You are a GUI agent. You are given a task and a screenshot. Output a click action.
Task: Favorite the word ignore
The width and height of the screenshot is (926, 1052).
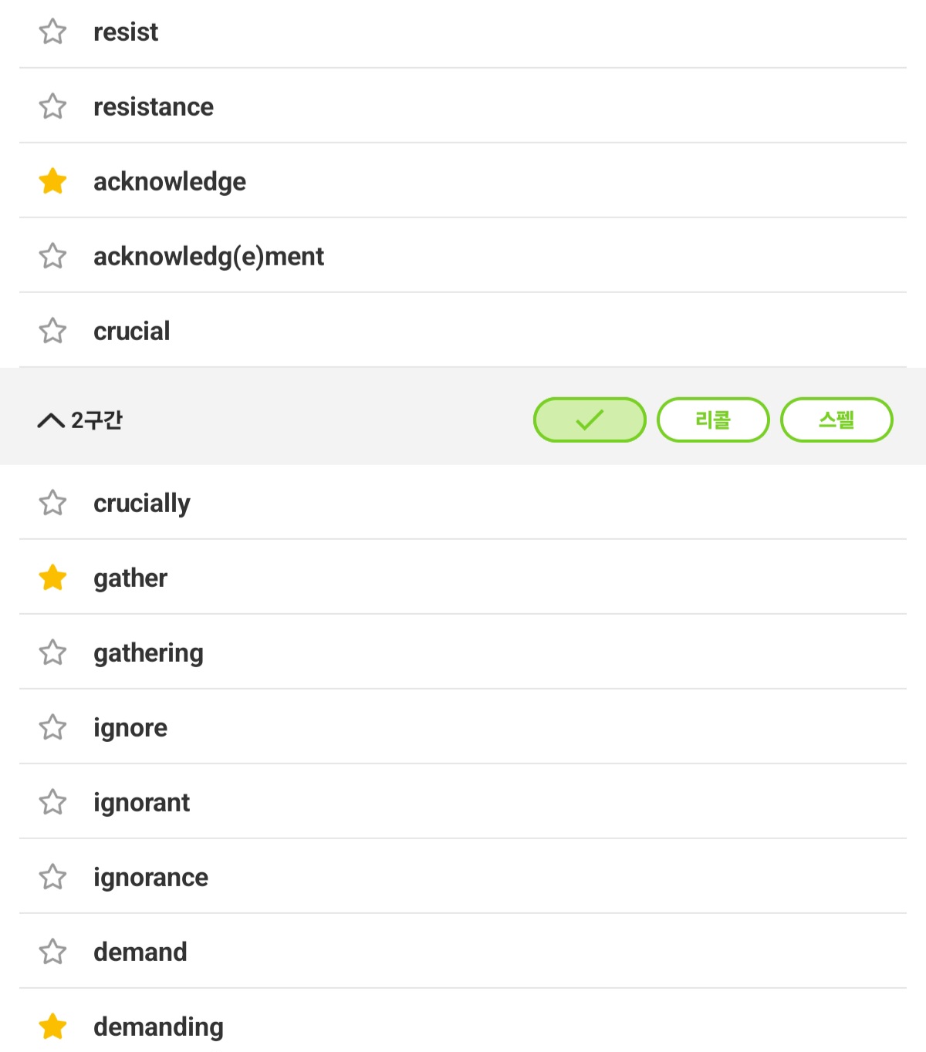tap(52, 727)
